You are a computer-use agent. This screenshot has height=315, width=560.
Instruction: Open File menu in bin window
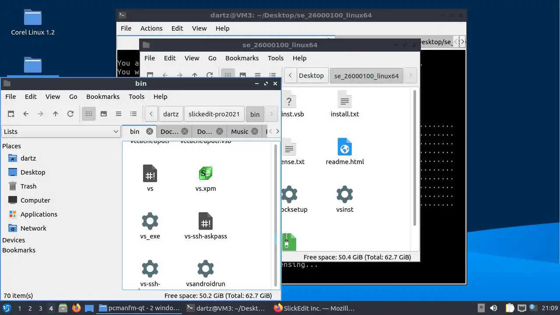coord(10,97)
